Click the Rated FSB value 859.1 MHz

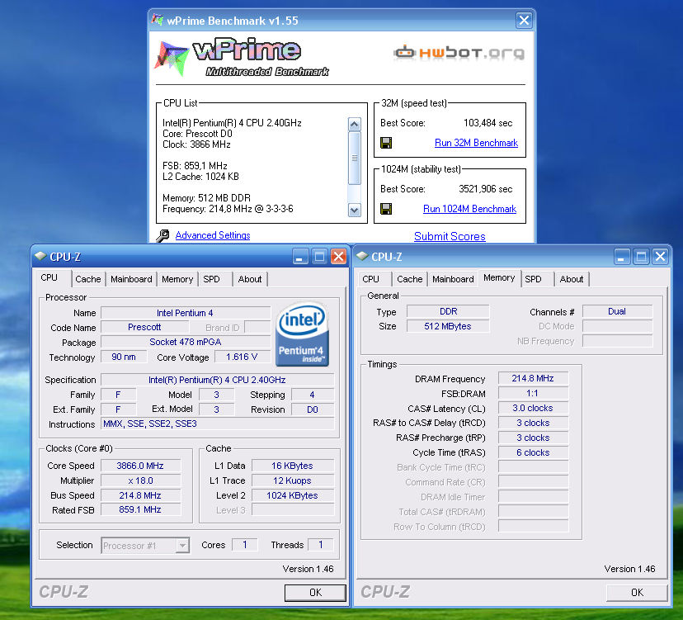click(140, 509)
